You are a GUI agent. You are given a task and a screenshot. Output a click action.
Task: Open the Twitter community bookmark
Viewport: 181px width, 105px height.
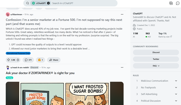coord(156,59)
